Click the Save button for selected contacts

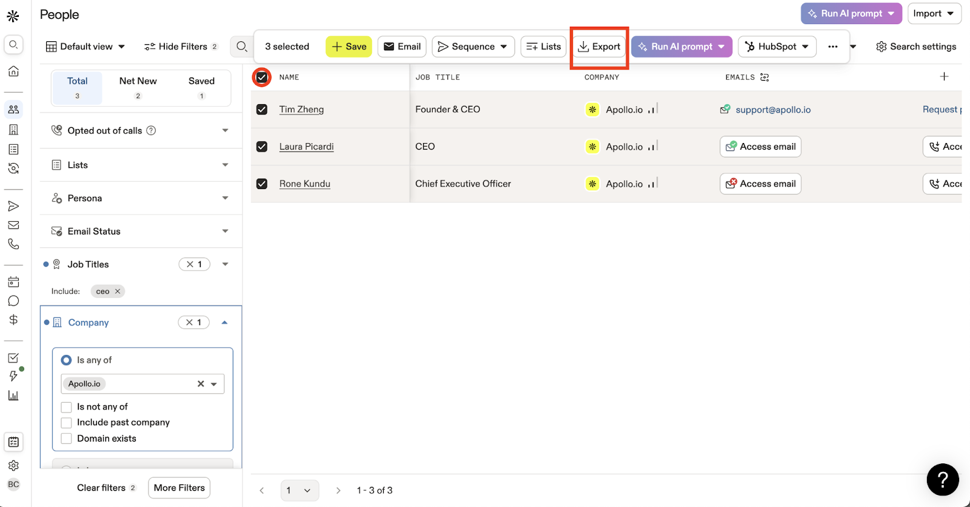(349, 47)
